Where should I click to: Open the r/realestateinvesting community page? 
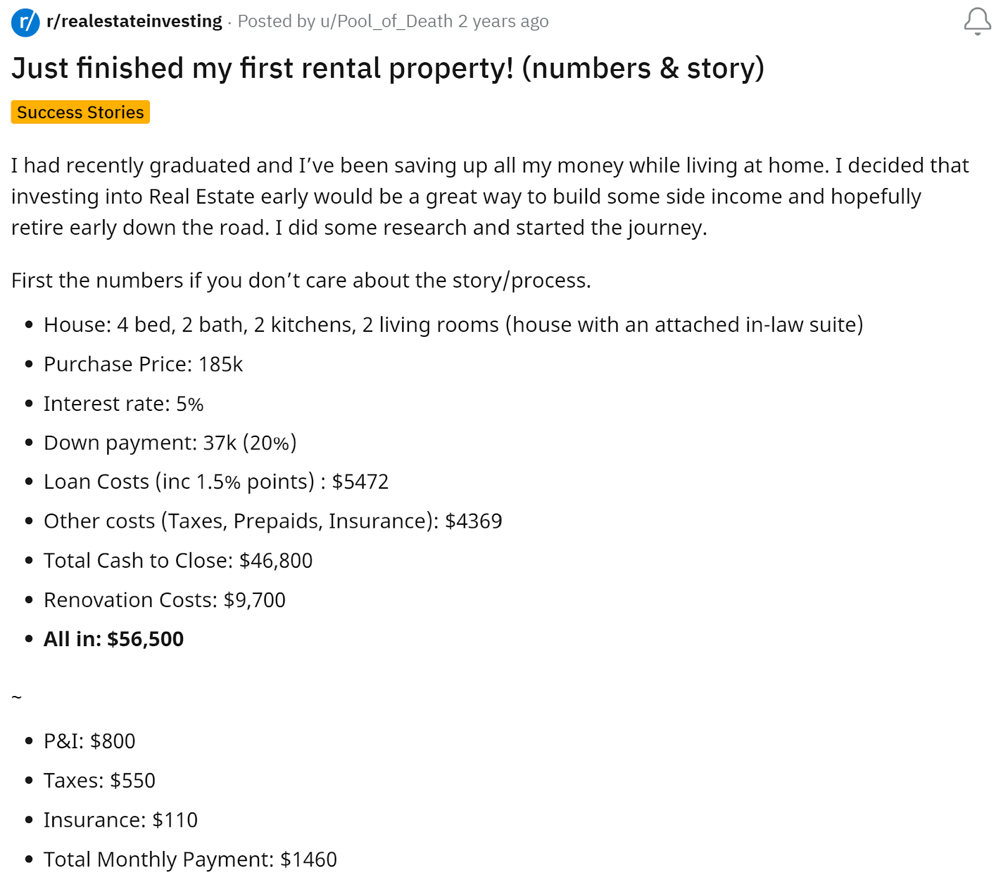click(x=134, y=21)
